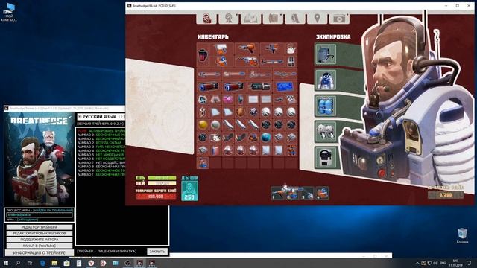Click the green food status bar
This screenshot has width=477, height=268.
tap(162, 178)
